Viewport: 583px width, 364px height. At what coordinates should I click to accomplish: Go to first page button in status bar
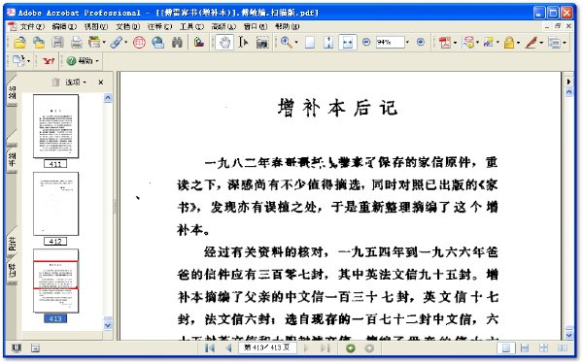pyautogui.click(x=210, y=348)
